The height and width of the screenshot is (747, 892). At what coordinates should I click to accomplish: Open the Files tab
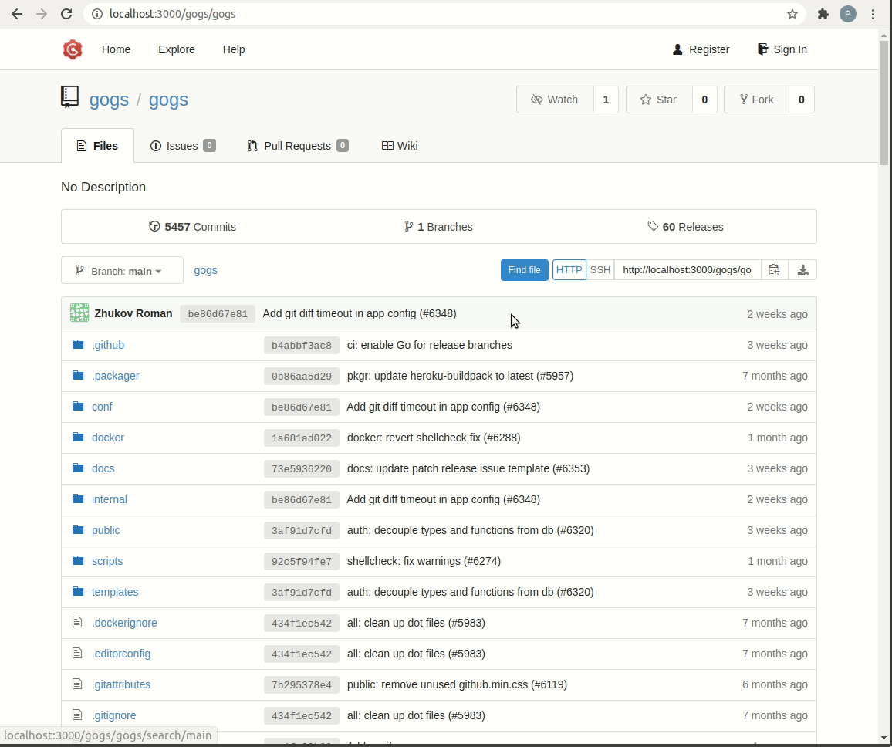coord(97,146)
